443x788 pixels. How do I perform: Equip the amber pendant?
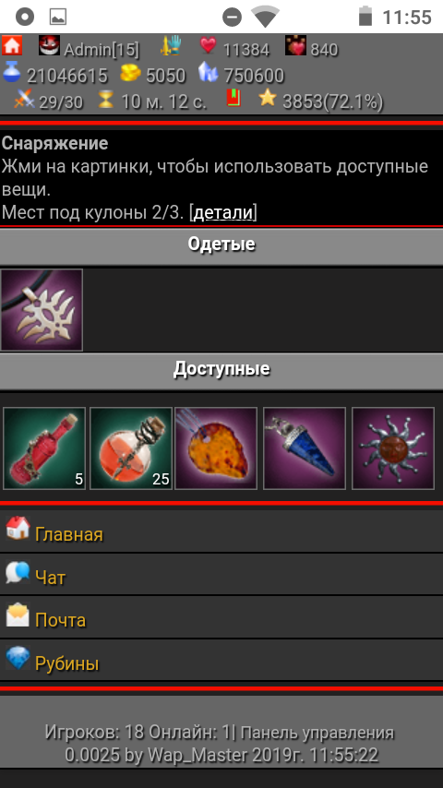coord(216,448)
